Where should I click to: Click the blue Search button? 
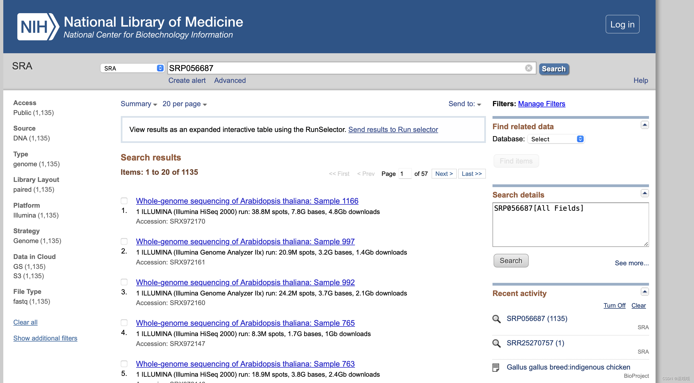click(554, 69)
